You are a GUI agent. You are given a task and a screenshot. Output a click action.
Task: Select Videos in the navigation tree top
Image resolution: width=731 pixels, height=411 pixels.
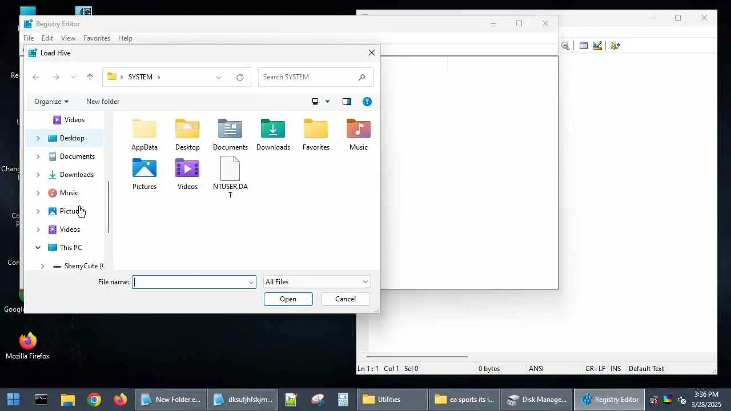coord(74,120)
